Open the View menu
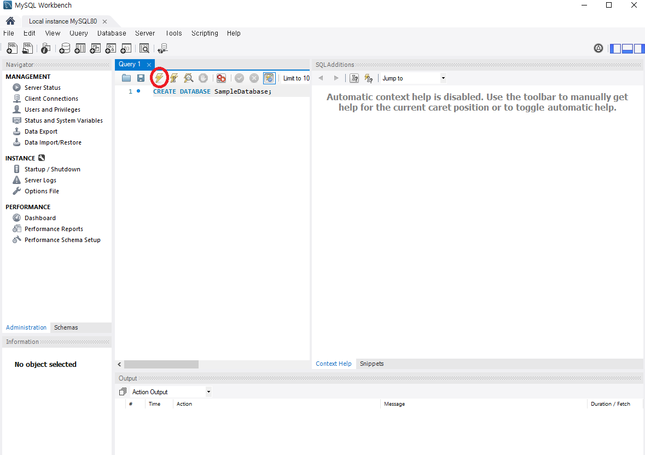645x455 pixels. tap(53, 33)
